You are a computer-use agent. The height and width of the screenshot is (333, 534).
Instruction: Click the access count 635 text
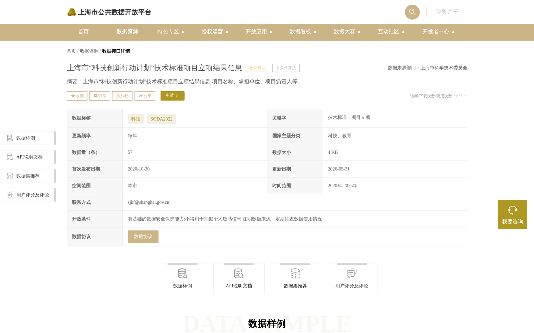click(x=439, y=96)
